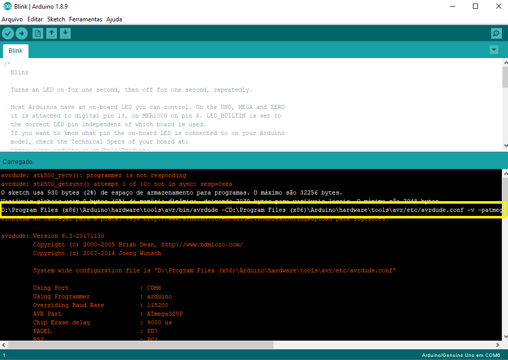Screen dimensions: 508x360
Task: Click 'Overriding Baud Rate : 115200' line
Action: (x=101, y=305)
